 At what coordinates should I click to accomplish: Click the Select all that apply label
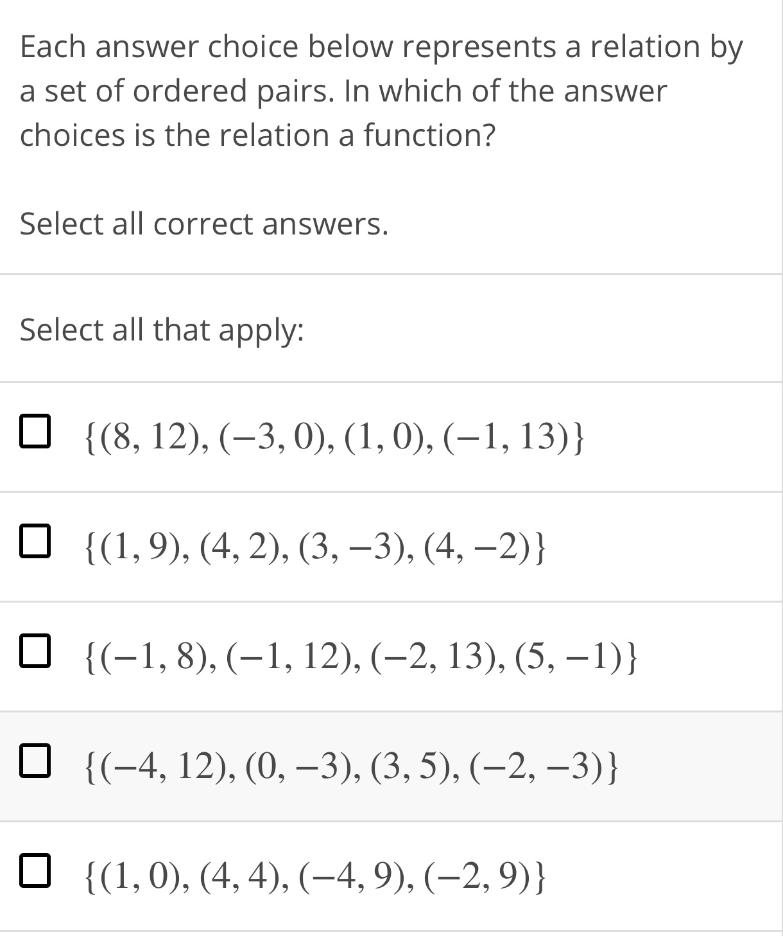[161, 330]
